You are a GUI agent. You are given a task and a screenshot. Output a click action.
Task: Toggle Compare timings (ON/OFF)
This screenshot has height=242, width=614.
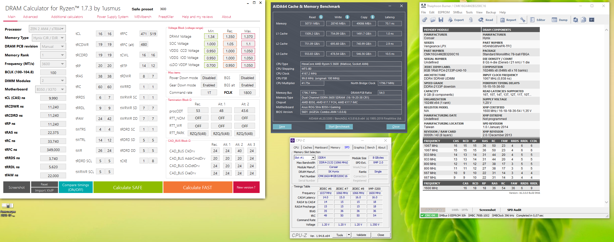76,187
